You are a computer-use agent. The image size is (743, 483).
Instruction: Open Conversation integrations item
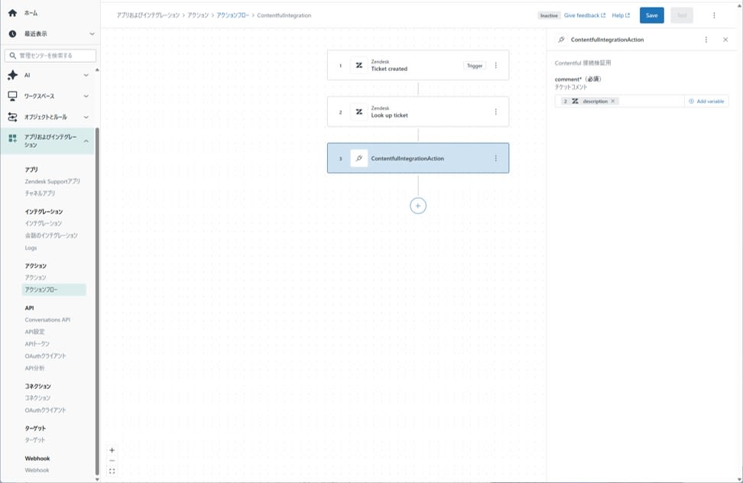coord(51,235)
